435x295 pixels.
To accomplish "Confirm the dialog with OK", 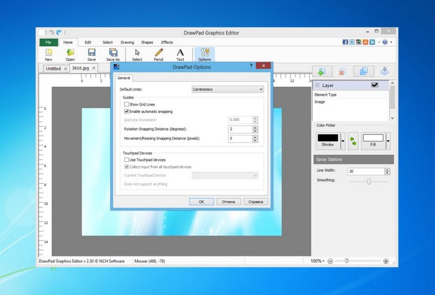I will tap(201, 202).
